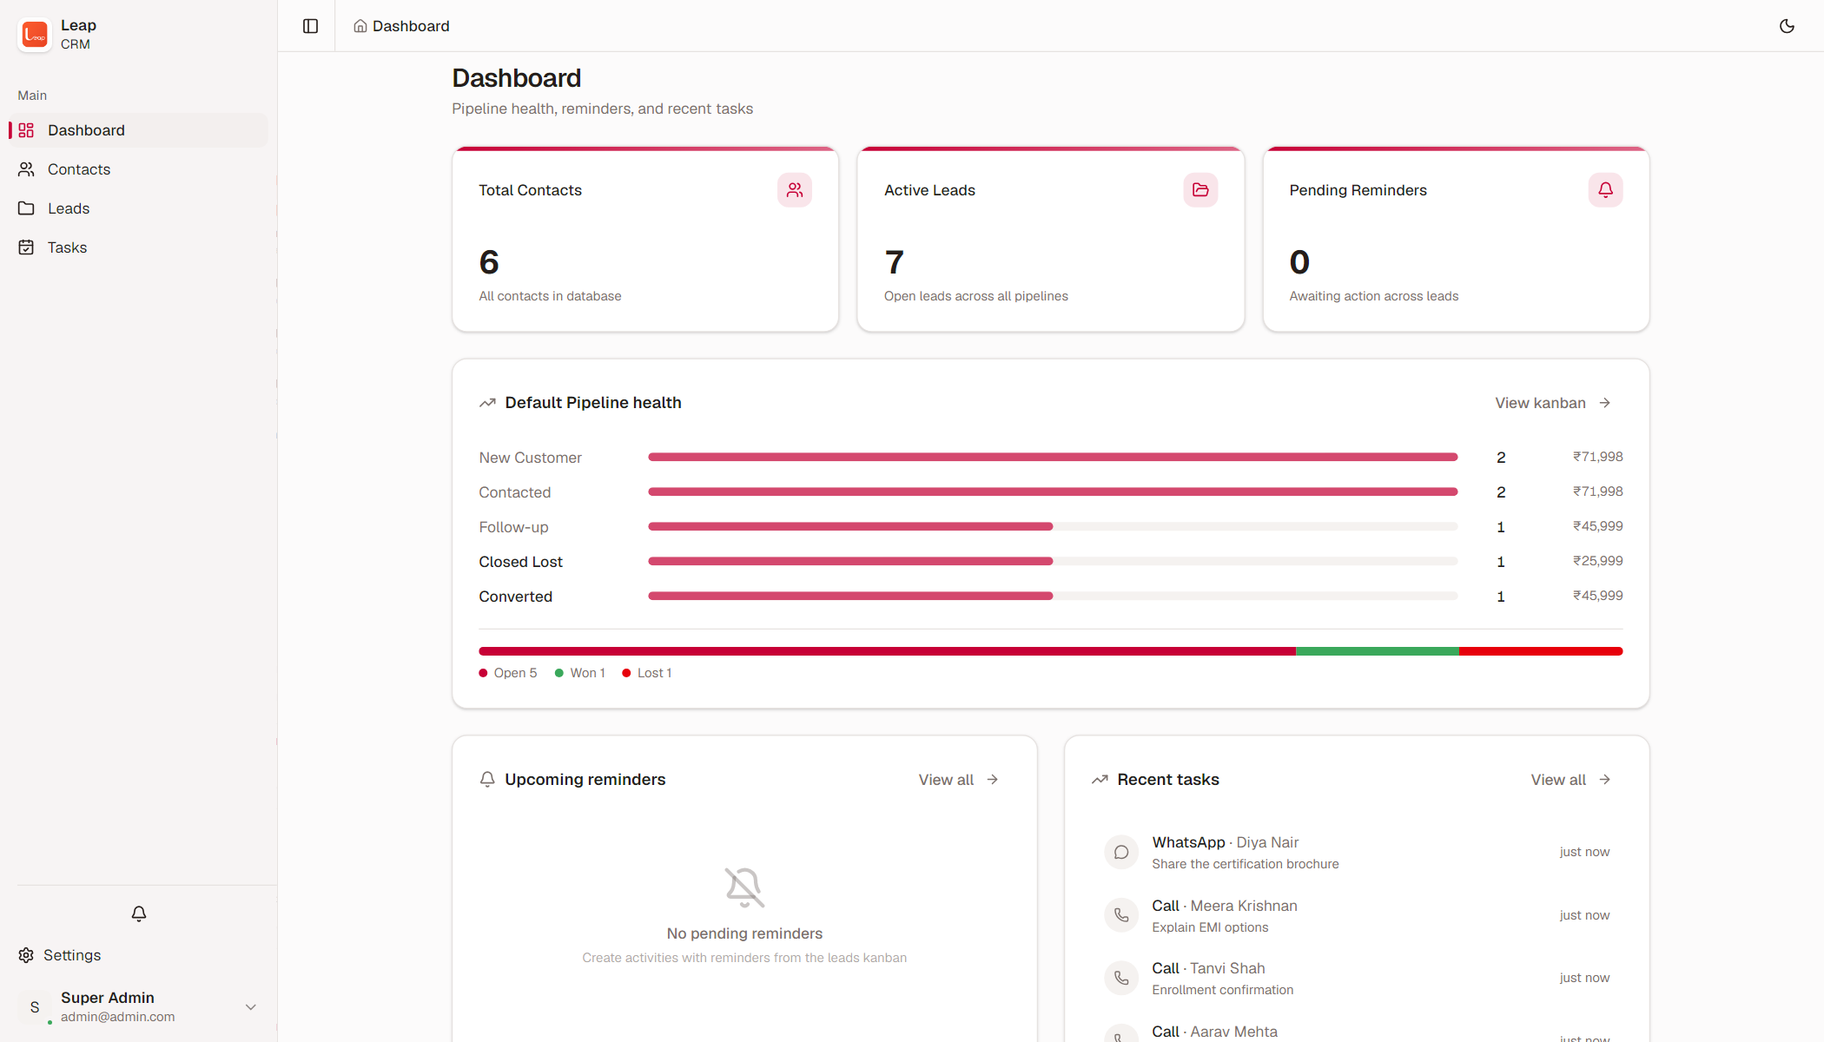Click the phone icon for the Tanvi Shah call
The width and height of the screenshot is (1824, 1042).
tap(1121, 978)
